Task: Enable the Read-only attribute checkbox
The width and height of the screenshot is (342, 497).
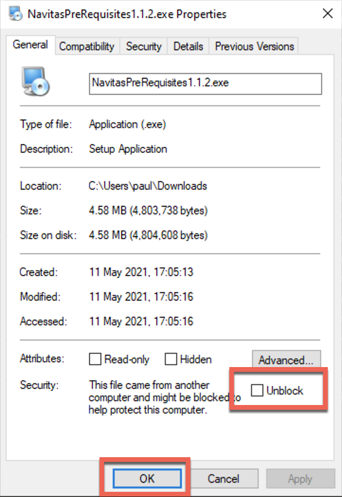Action: point(95,359)
